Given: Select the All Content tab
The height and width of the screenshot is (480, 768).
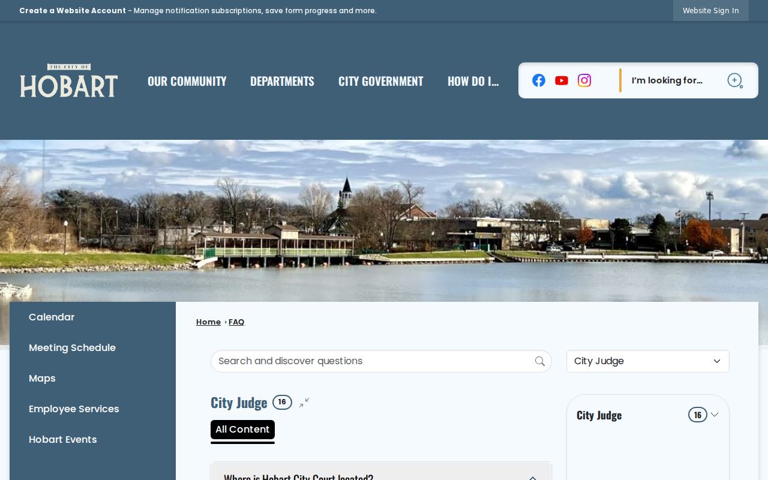Looking at the screenshot, I should click(x=242, y=430).
